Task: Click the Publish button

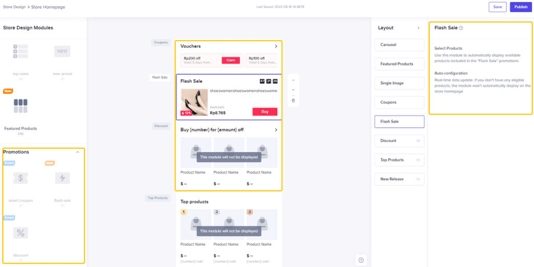Action: click(x=521, y=7)
